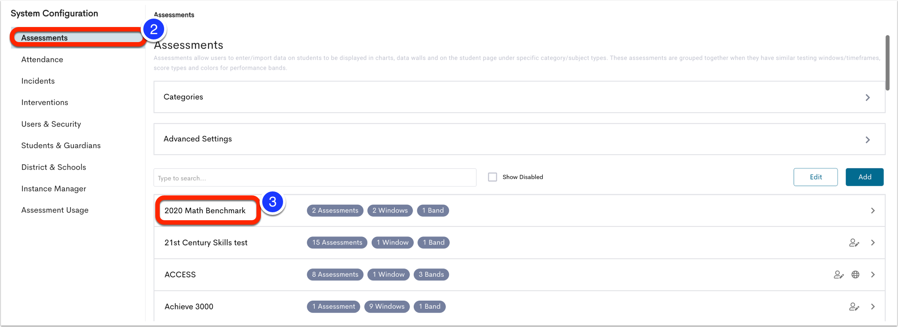Click the Edit button
This screenshot has width=898, height=327.
(x=815, y=177)
